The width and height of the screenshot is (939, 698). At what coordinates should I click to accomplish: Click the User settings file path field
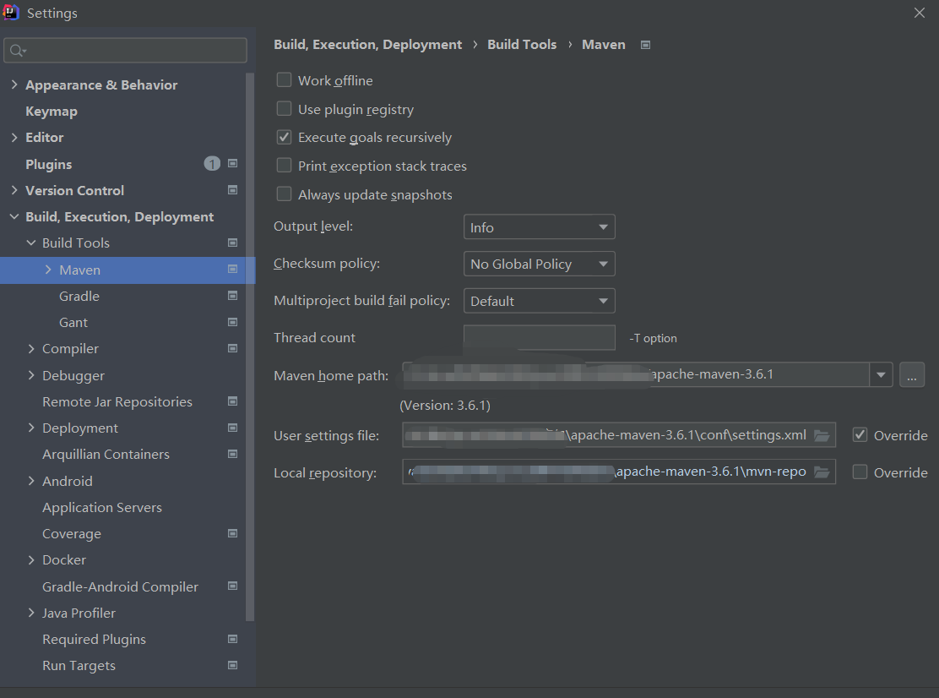tap(619, 435)
